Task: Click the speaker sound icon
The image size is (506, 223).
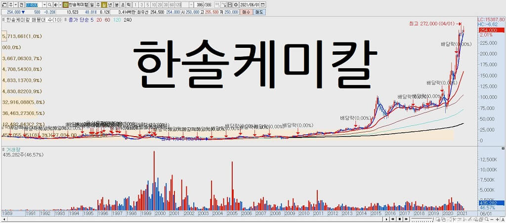Action: pyautogui.click(x=55, y=5)
